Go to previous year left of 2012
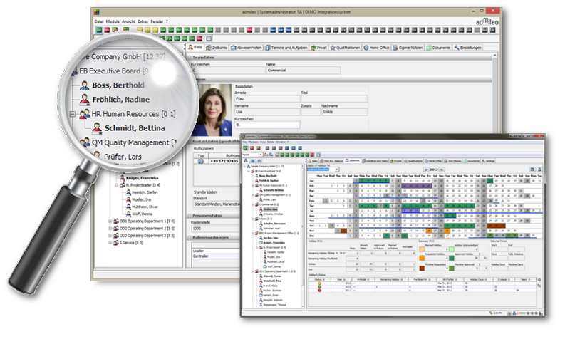This screenshot has width=570, height=344. click(425, 170)
